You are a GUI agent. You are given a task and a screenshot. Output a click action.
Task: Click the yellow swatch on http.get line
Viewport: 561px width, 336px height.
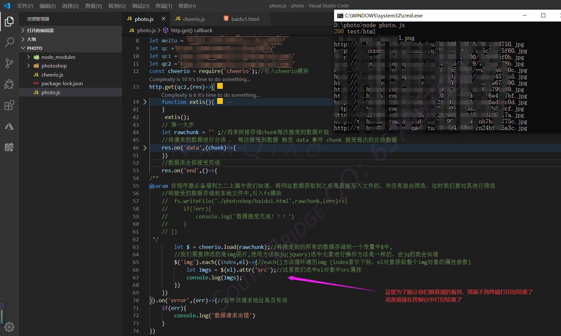220,86
